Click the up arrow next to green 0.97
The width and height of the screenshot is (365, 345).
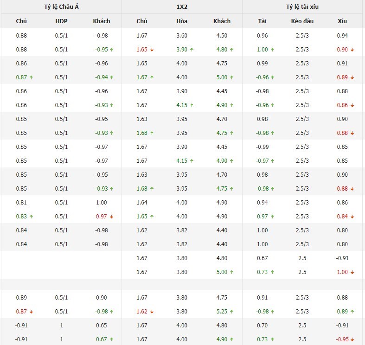tap(272, 217)
